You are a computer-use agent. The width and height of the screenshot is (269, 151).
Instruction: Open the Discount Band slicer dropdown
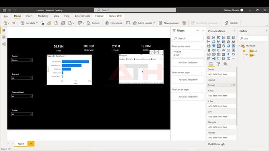[x=31, y=96]
